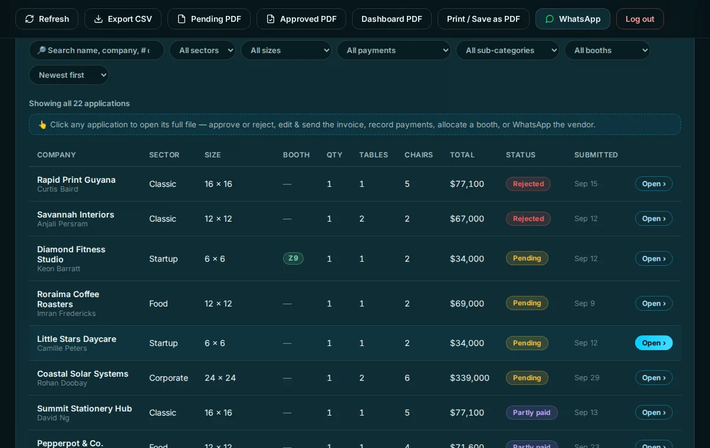The width and height of the screenshot is (710, 448).
Task: Click the Savannah Interiors company name
Action: (x=75, y=215)
